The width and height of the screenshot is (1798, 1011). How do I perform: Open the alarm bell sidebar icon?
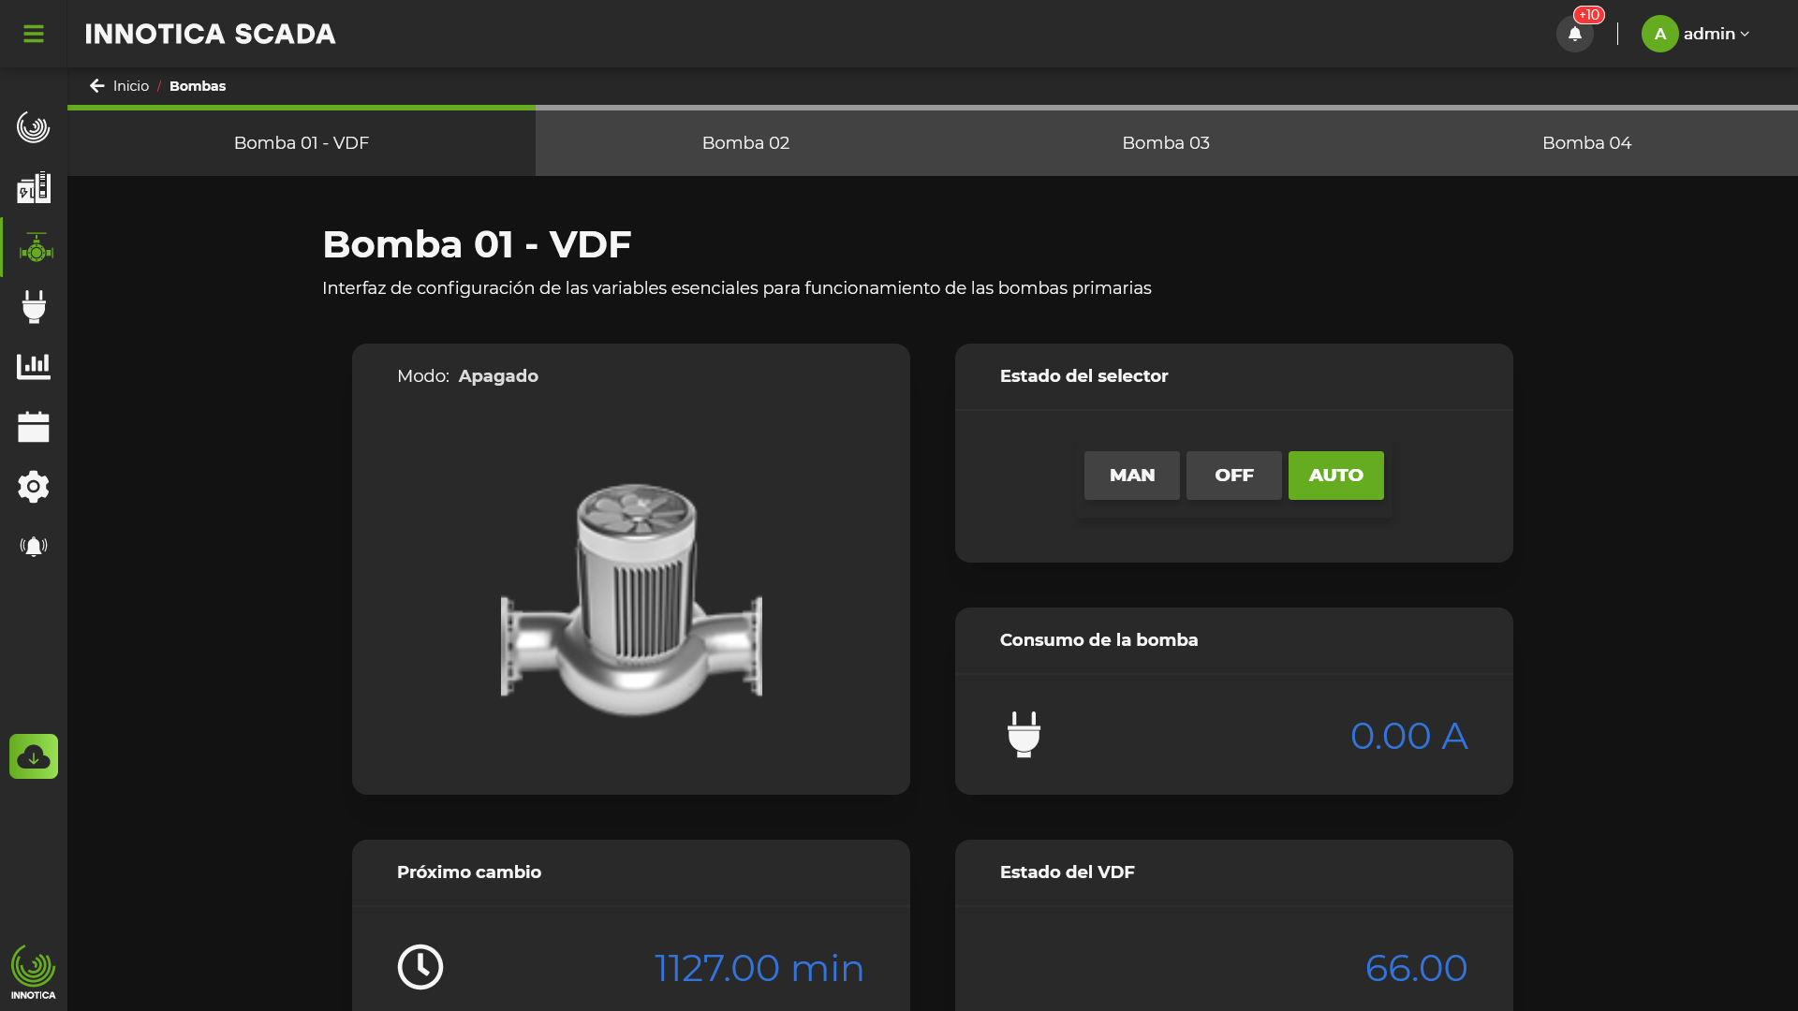click(34, 547)
